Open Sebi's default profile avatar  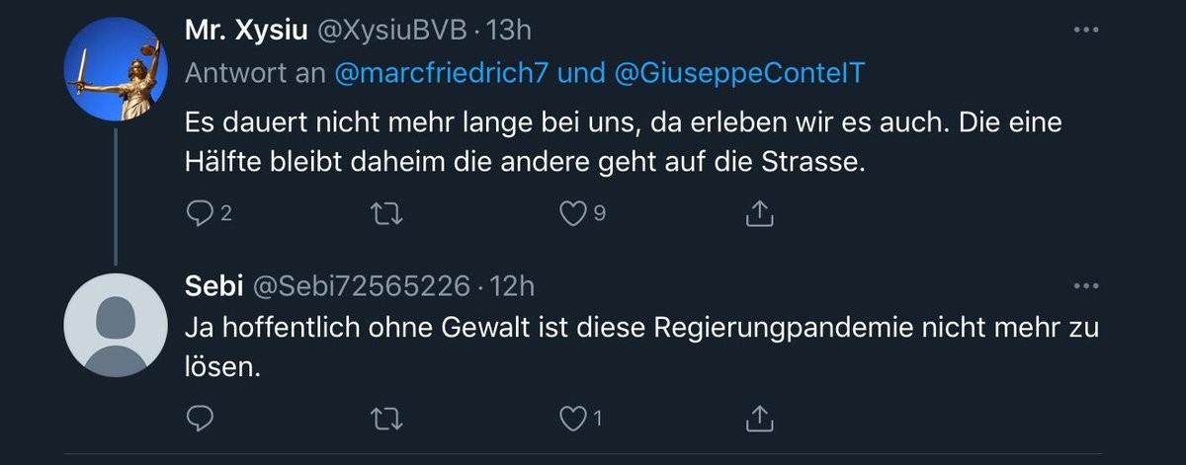pos(116,325)
